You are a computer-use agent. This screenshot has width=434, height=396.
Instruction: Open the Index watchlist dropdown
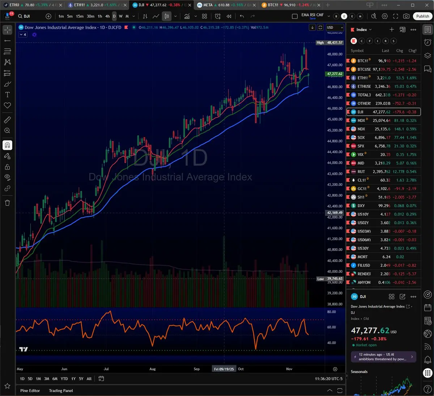point(364,30)
